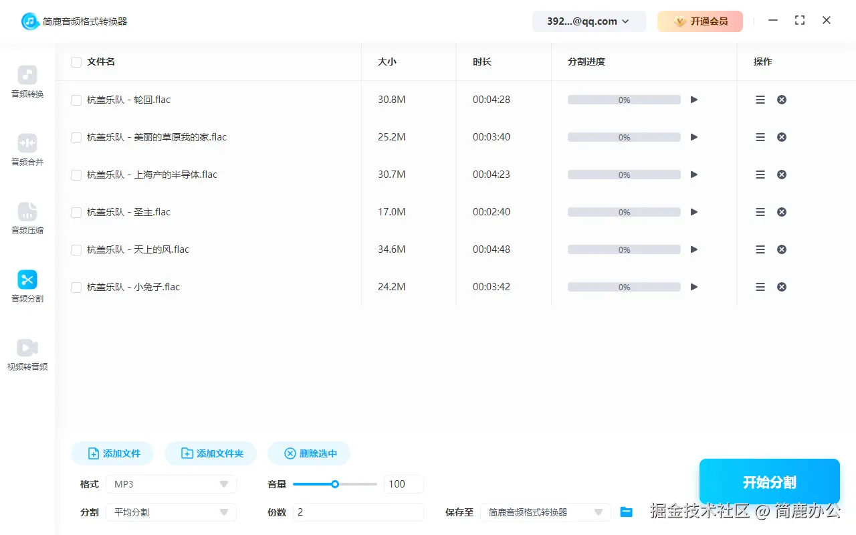
Task: Switch to 音频合并 in the sidebar
Action: (27, 150)
